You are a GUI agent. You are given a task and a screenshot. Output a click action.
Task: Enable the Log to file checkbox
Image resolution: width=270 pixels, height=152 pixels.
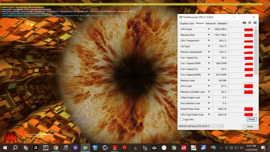181,119
